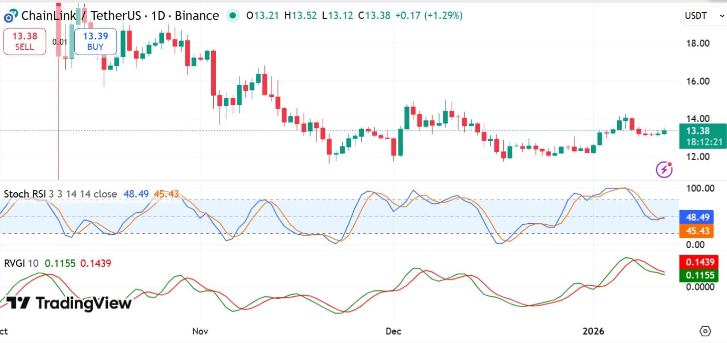Open the lightning instant-trade icon
This screenshot has width=727, height=343.
(x=664, y=170)
